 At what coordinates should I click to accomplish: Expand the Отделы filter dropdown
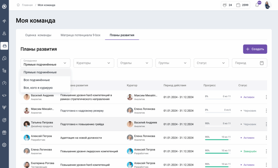135,63
